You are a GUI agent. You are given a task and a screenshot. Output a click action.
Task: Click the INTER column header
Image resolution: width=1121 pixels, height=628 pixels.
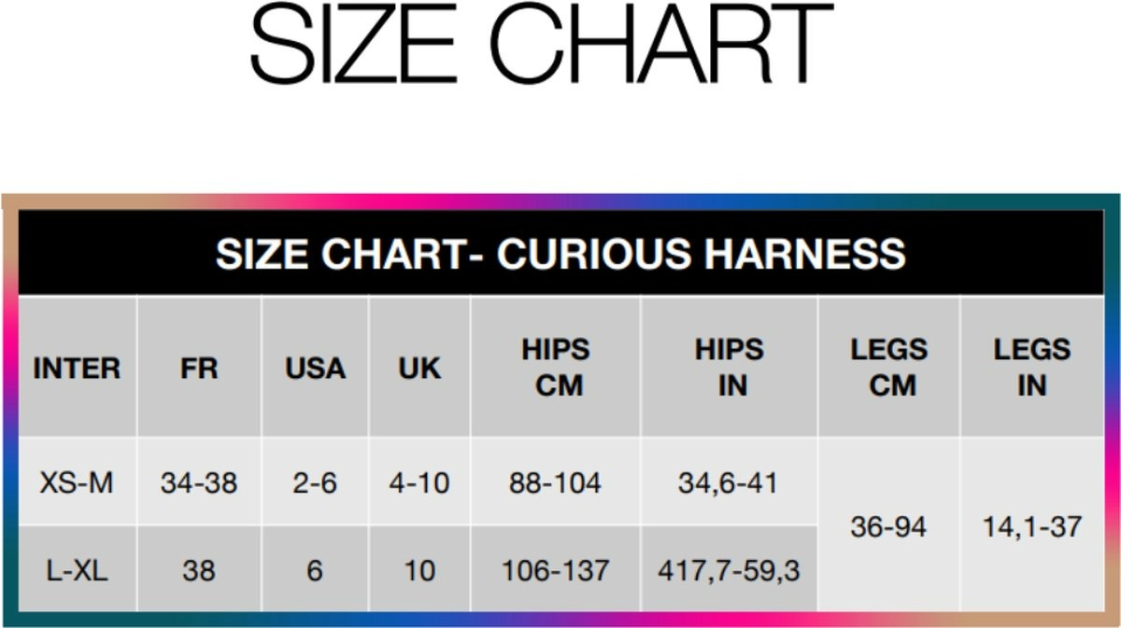click(77, 368)
